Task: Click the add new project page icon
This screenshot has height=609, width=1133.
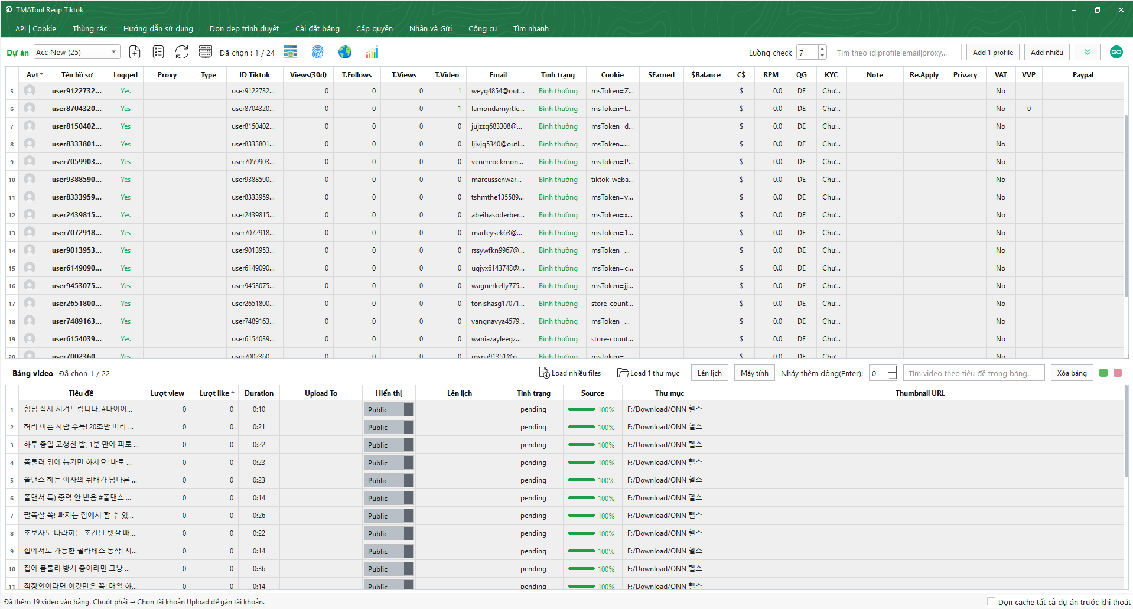Action: [135, 53]
